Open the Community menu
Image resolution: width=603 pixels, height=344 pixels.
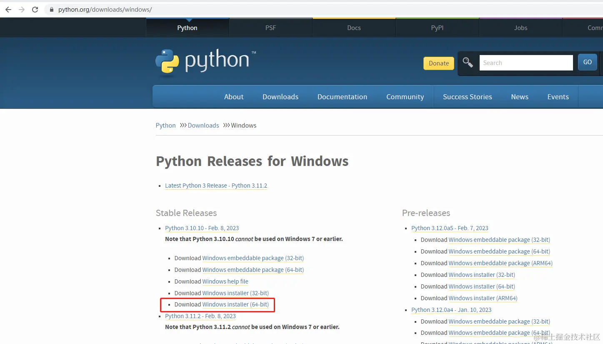(x=405, y=97)
